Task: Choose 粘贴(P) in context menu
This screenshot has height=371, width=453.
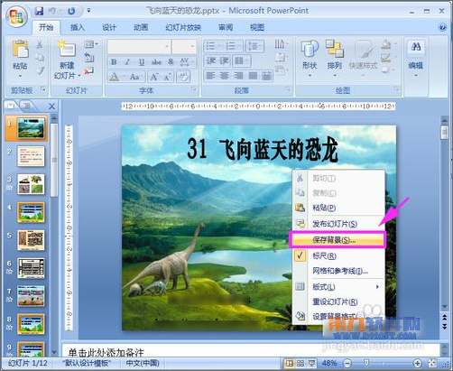Action: (x=338, y=208)
